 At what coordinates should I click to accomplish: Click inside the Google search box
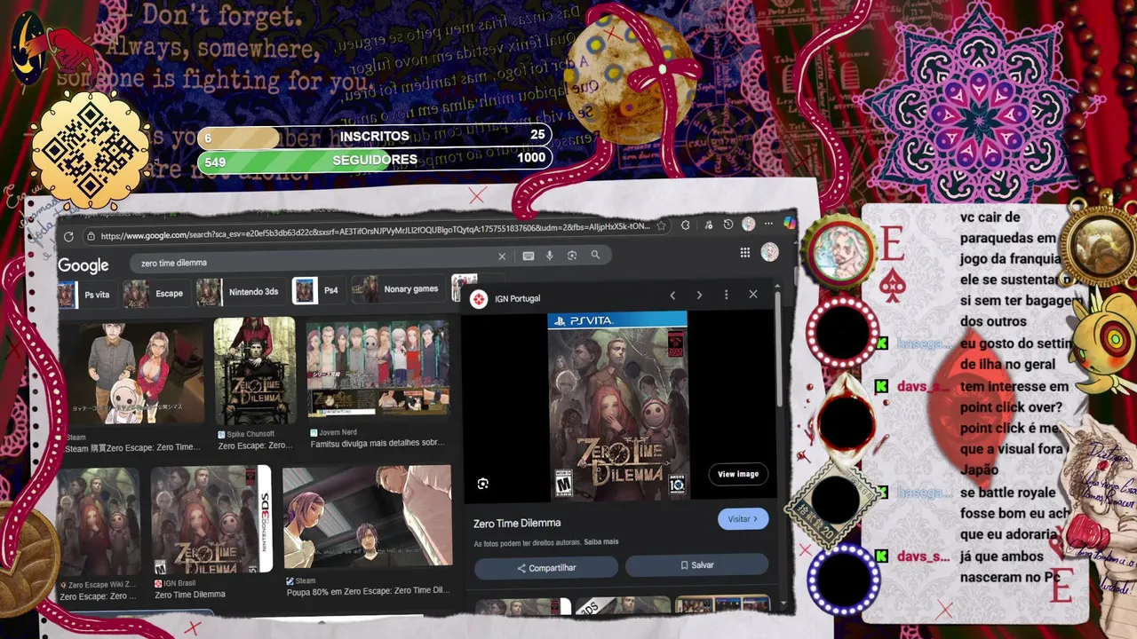coord(315,263)
